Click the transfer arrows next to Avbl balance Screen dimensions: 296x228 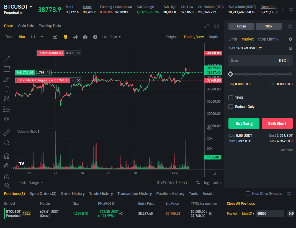[260, 48]
